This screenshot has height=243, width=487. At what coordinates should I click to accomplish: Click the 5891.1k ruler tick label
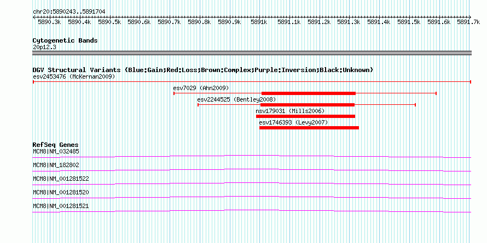(289, 22)
